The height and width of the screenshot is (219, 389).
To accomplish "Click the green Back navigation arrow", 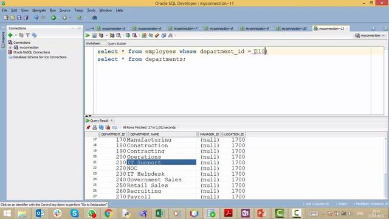I will pos(53,18).
